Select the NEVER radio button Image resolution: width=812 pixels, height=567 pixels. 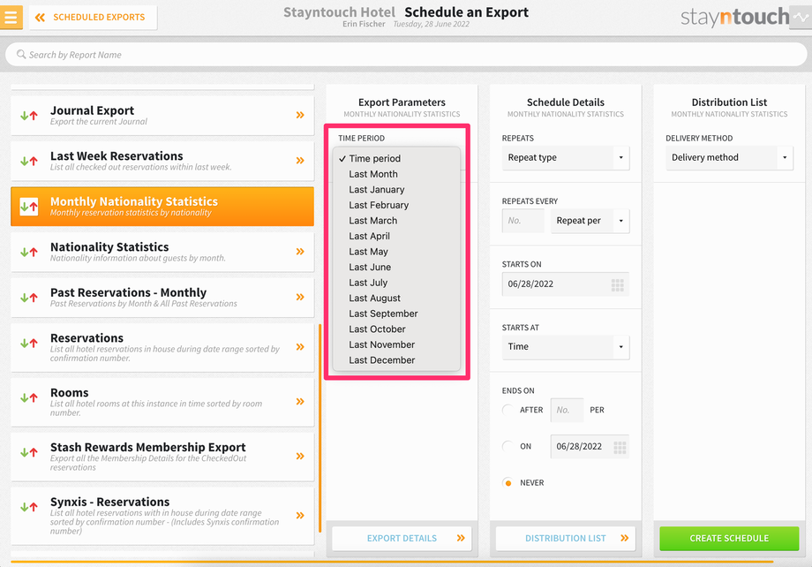[x=508, y=483]
